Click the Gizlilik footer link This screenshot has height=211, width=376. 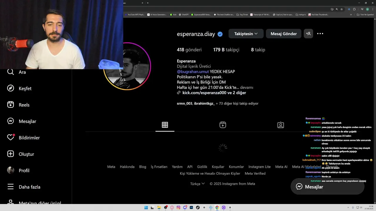click(x=202, y=167)
